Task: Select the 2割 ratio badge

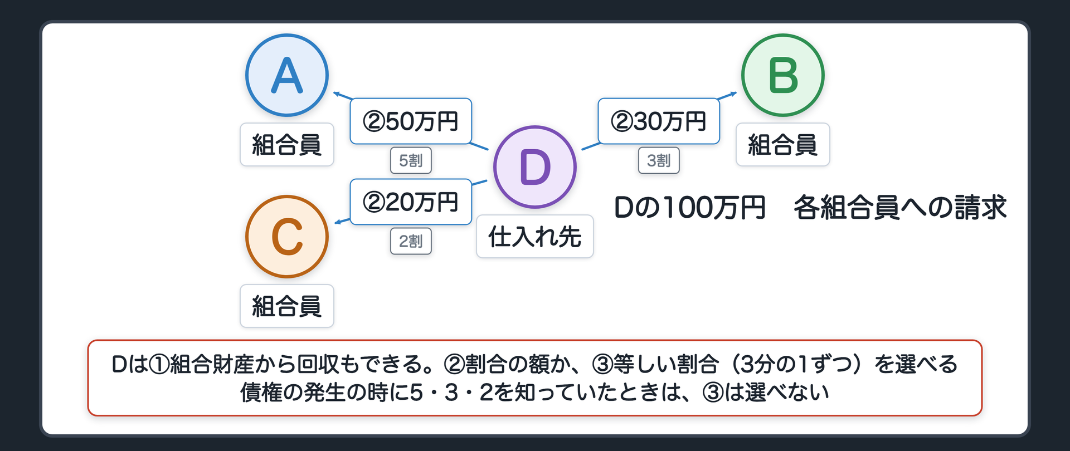Action: [x=411, y=241]
